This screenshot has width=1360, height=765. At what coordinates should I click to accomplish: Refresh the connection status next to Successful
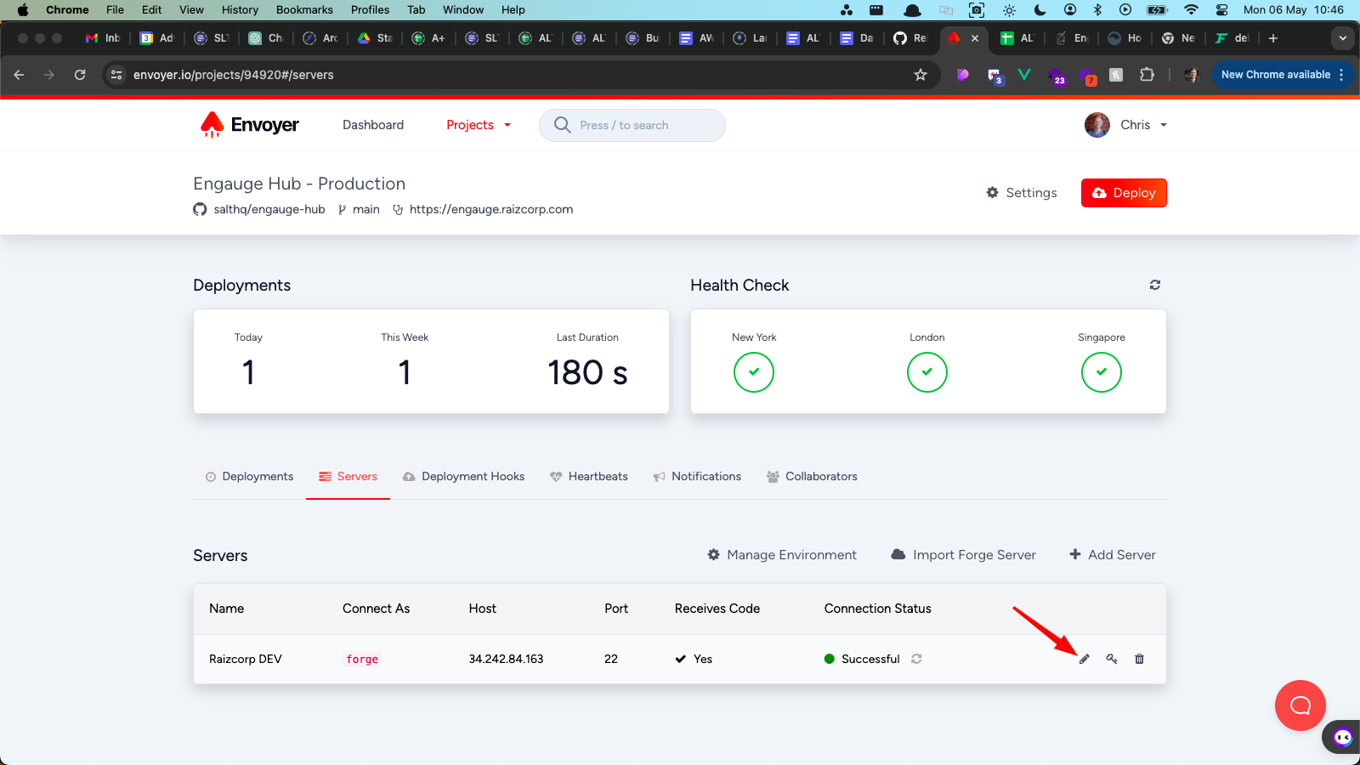coord(916,659)
